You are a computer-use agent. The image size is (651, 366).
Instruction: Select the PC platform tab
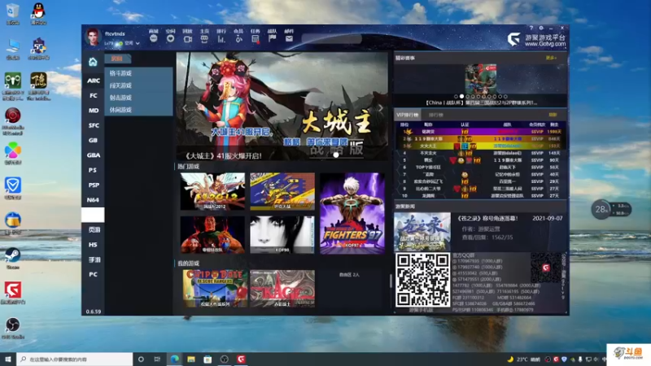pyautogui.click(x=93, y=274)
